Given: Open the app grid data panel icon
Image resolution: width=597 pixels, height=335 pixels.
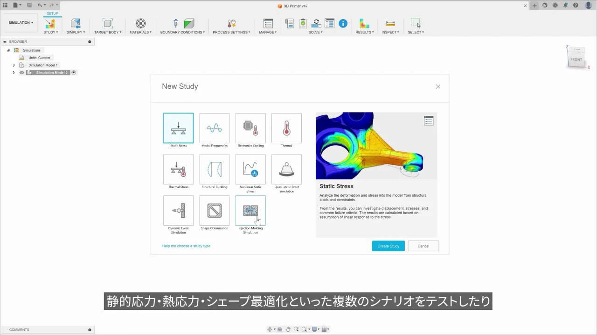Looking at the screenshot, I should (5, 6).
